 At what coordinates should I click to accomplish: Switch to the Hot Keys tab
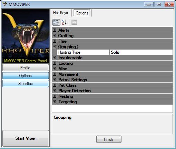(60, 13)
